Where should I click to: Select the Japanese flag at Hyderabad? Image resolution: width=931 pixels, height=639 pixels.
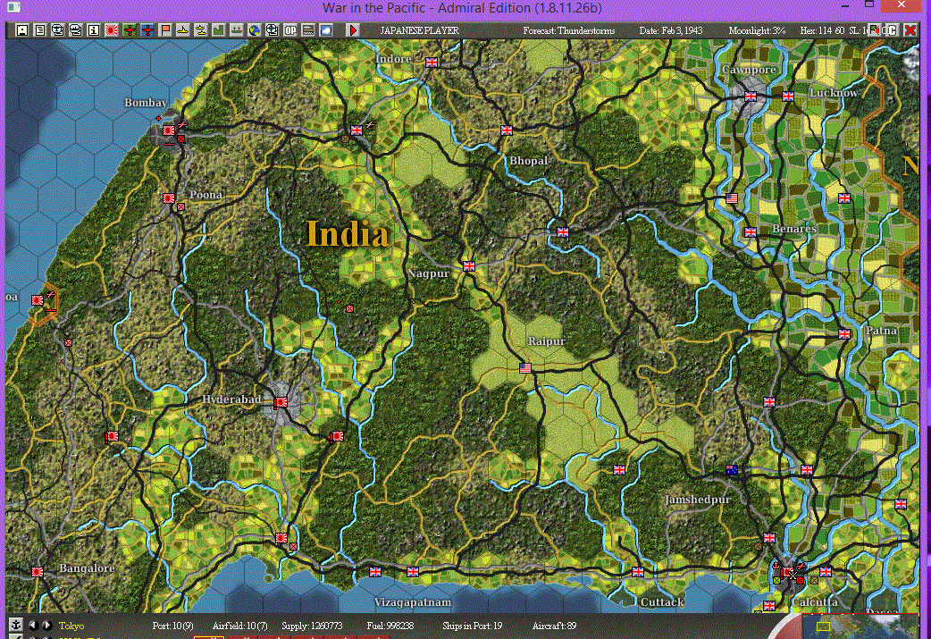[x=281, y=403]
